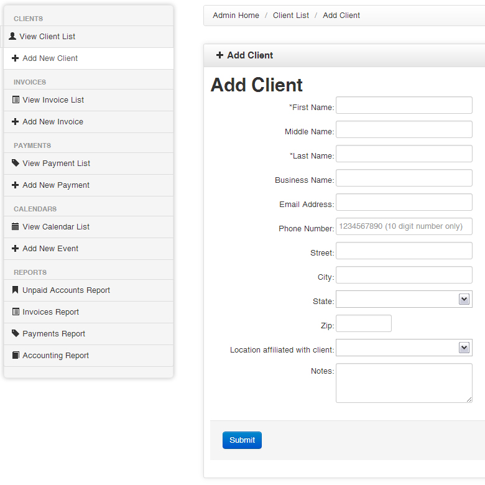Click the person icon beside View Client List
The height and width of the screenshot is (485, 485).
click(12, 37)
